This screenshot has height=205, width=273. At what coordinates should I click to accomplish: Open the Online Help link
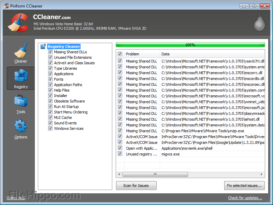click(x=16, y=198)
